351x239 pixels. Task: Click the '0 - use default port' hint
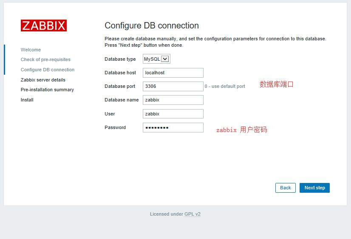tap(225, 86)
